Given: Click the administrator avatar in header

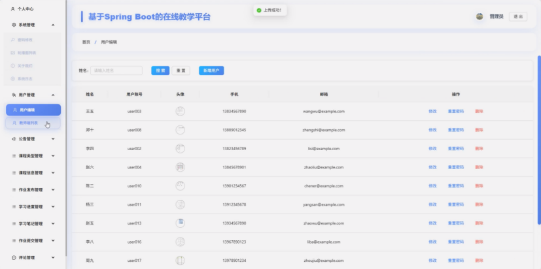Looking at the screenshot, I should tap(480, 16).
